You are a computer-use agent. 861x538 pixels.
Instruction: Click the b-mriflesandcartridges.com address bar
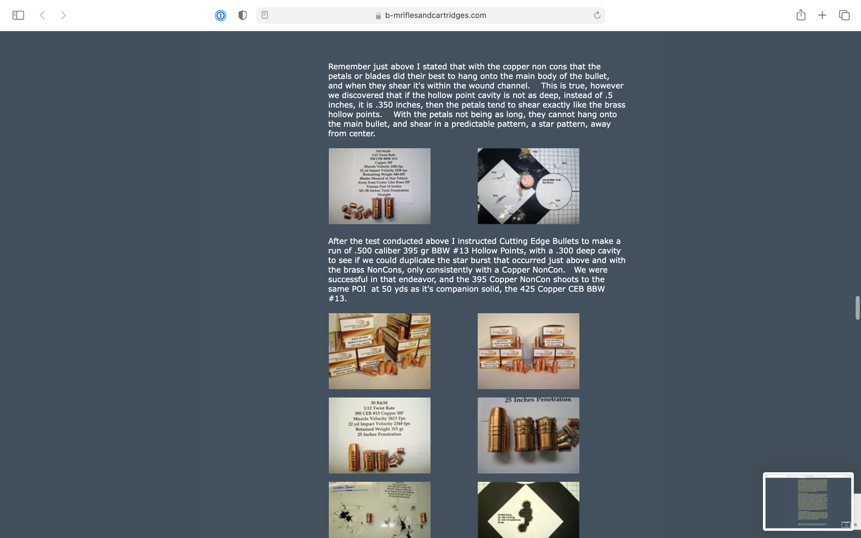tap(430, 15)
